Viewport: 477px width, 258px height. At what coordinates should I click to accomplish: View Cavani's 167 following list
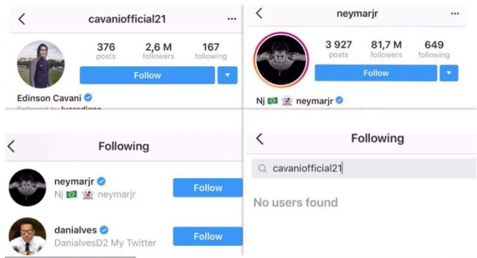tap(210, 51)
